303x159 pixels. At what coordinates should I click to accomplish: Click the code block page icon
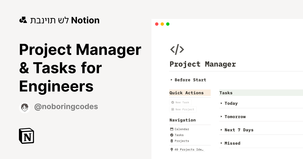coord(177,49)
